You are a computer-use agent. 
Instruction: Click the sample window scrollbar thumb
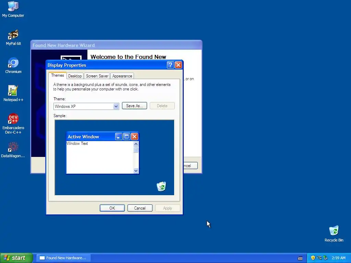point(136,150)
